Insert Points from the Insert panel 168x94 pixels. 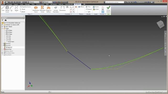tap(96, 7)
